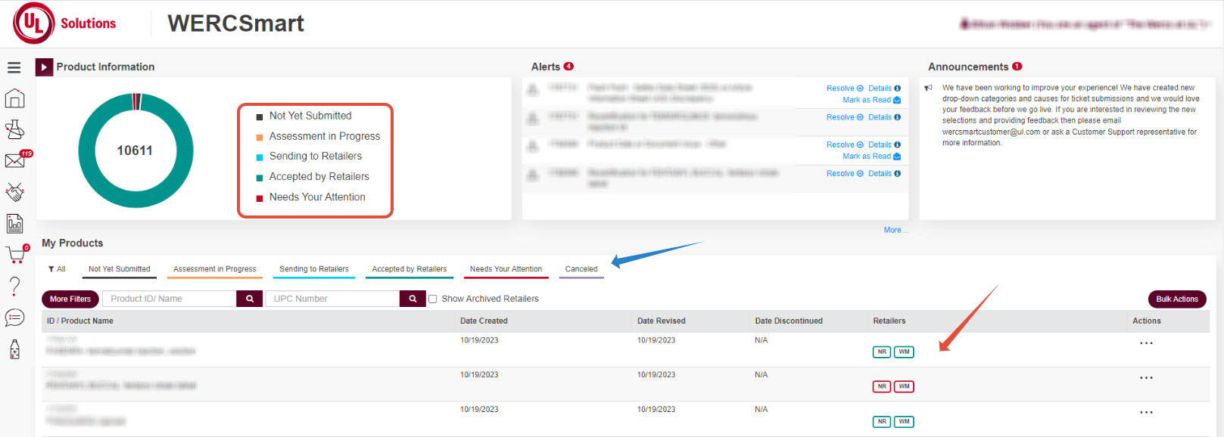Open the flask formulations sidebar icon
The width and height of the screenshot is (1224, 437).
[14, 130]
